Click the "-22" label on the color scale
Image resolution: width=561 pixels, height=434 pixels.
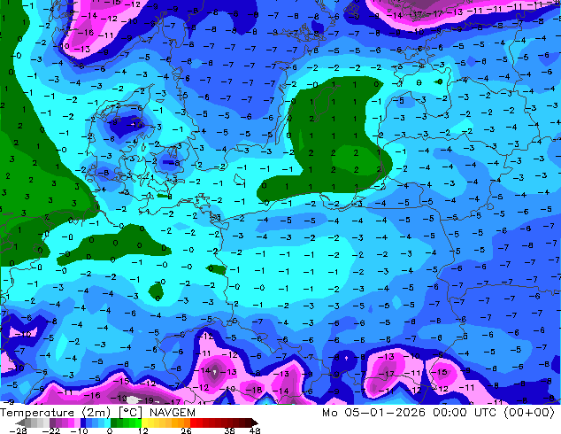click(51, 430)
